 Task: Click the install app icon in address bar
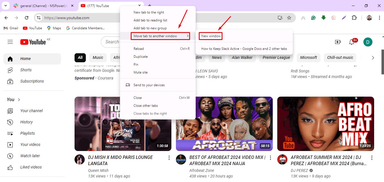[x=280, y=18]
